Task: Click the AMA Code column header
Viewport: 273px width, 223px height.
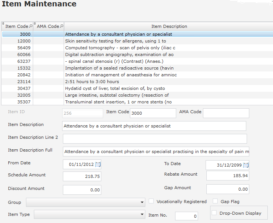Action: pos(48,26)
